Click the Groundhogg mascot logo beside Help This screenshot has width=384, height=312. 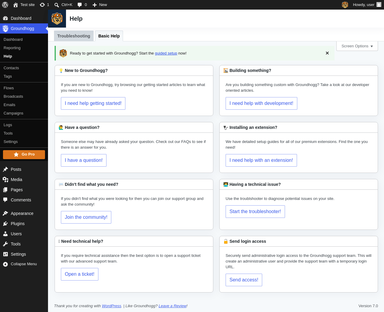(57, 19)
